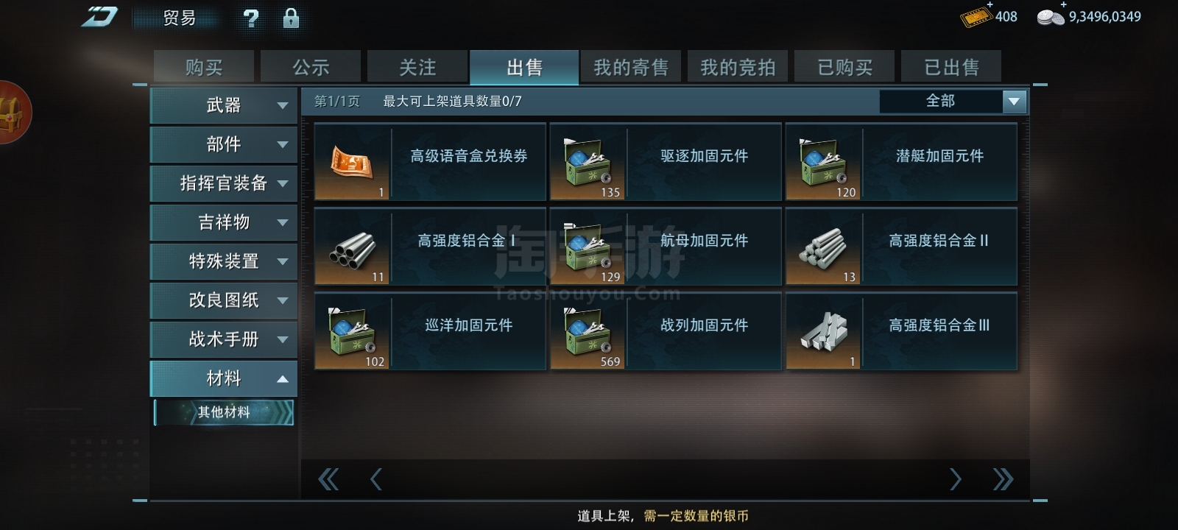The width and height of the screenshot is (1178, 530).
Task: Add more gold tickets via ticket icon
Action: 976,15
